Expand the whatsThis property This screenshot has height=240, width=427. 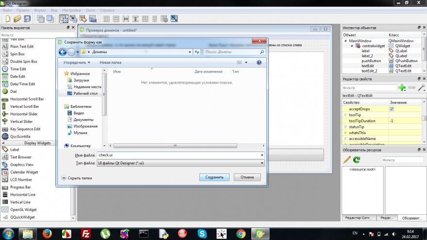pos(345,133)
